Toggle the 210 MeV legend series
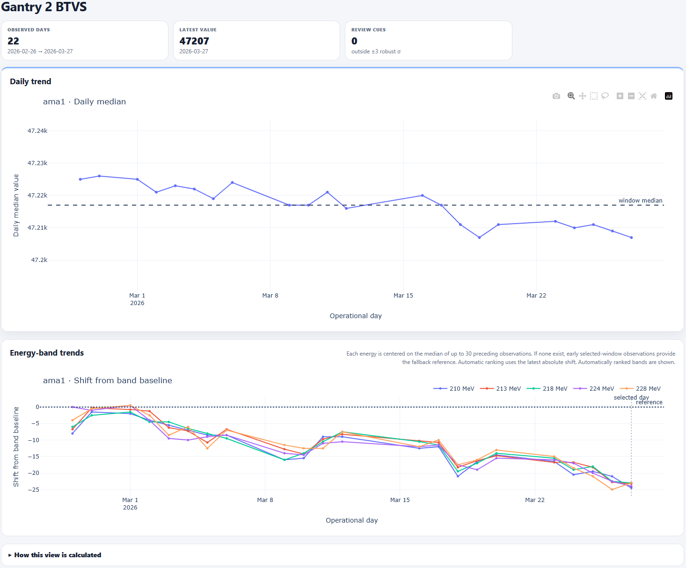 tap(454, 388)
